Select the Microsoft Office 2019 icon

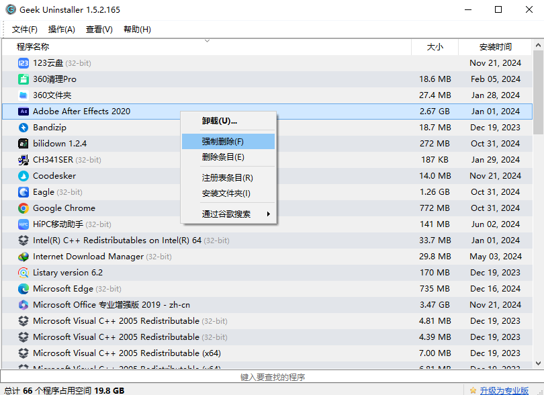click(24, 305)
